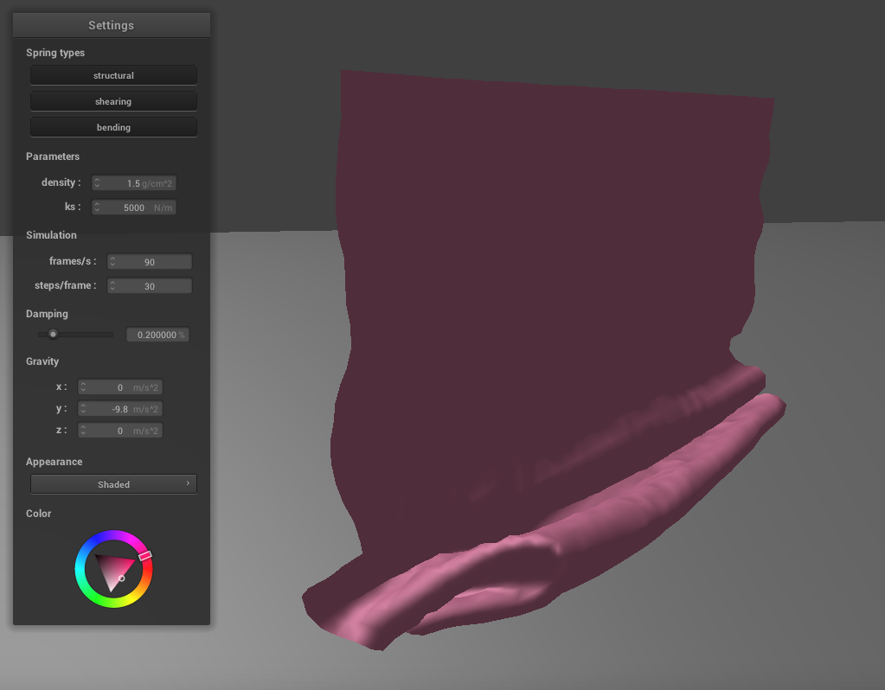Toggle the shearing spring type button
This screenshot has height=690, width=885.
(x=113, y=102)
